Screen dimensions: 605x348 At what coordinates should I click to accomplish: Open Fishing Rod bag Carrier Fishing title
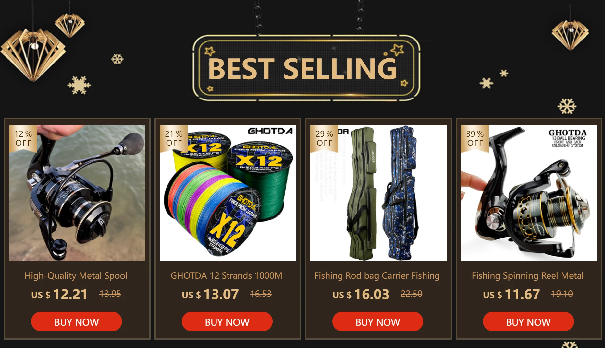tap(377, 275)
